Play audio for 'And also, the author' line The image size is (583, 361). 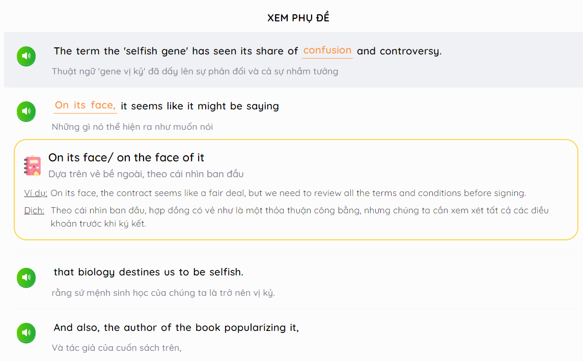(x=26, y=333)
